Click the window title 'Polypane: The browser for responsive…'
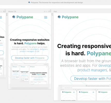Image resolution: width=111 pixels, height=103 pixels. (57, 3)
